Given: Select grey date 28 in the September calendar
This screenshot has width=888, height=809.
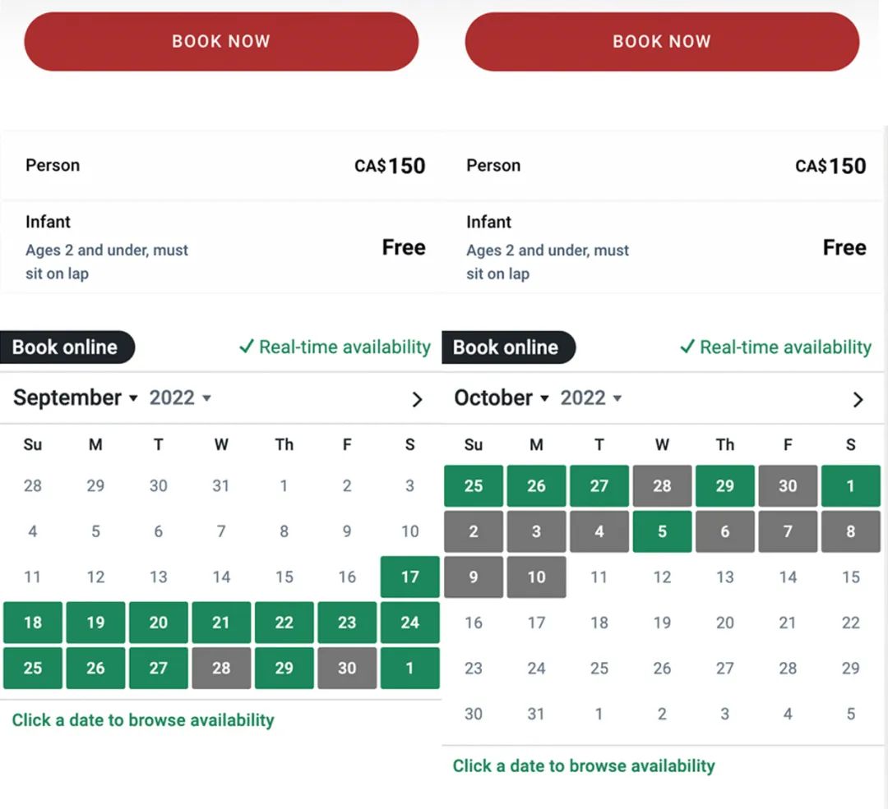Looking at the screenshot, I should point(221,668).
